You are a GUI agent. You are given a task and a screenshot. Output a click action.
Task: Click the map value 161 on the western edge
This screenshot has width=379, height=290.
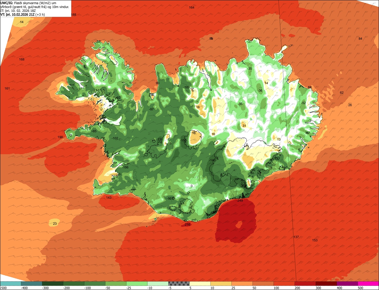coord(7,88)
